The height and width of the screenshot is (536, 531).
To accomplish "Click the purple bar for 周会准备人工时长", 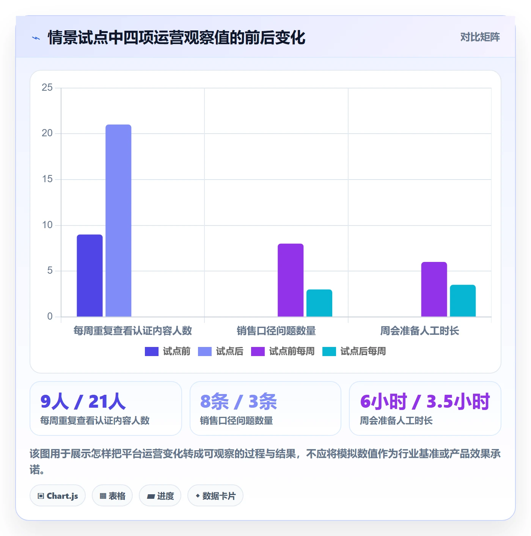I will (434, 289).
